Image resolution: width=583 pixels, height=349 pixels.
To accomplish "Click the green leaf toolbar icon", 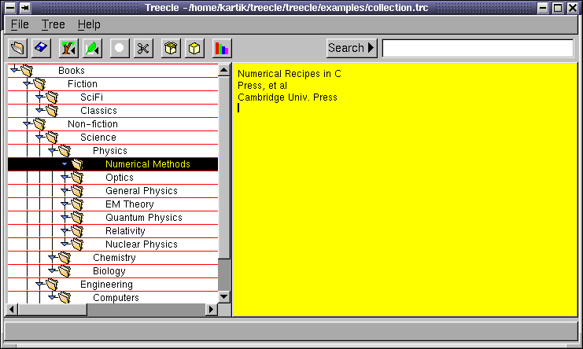I will (93, 48).
